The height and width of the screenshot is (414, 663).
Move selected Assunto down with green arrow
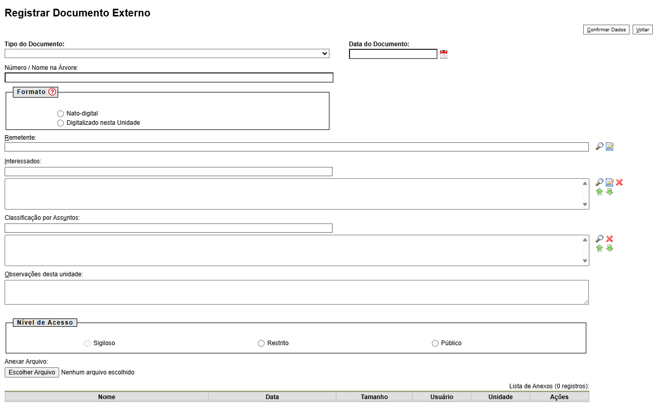[x=609, y=248]
